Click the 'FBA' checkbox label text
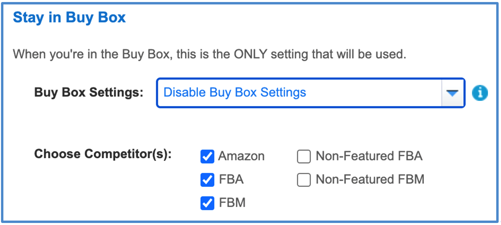 tap(231, 179)
